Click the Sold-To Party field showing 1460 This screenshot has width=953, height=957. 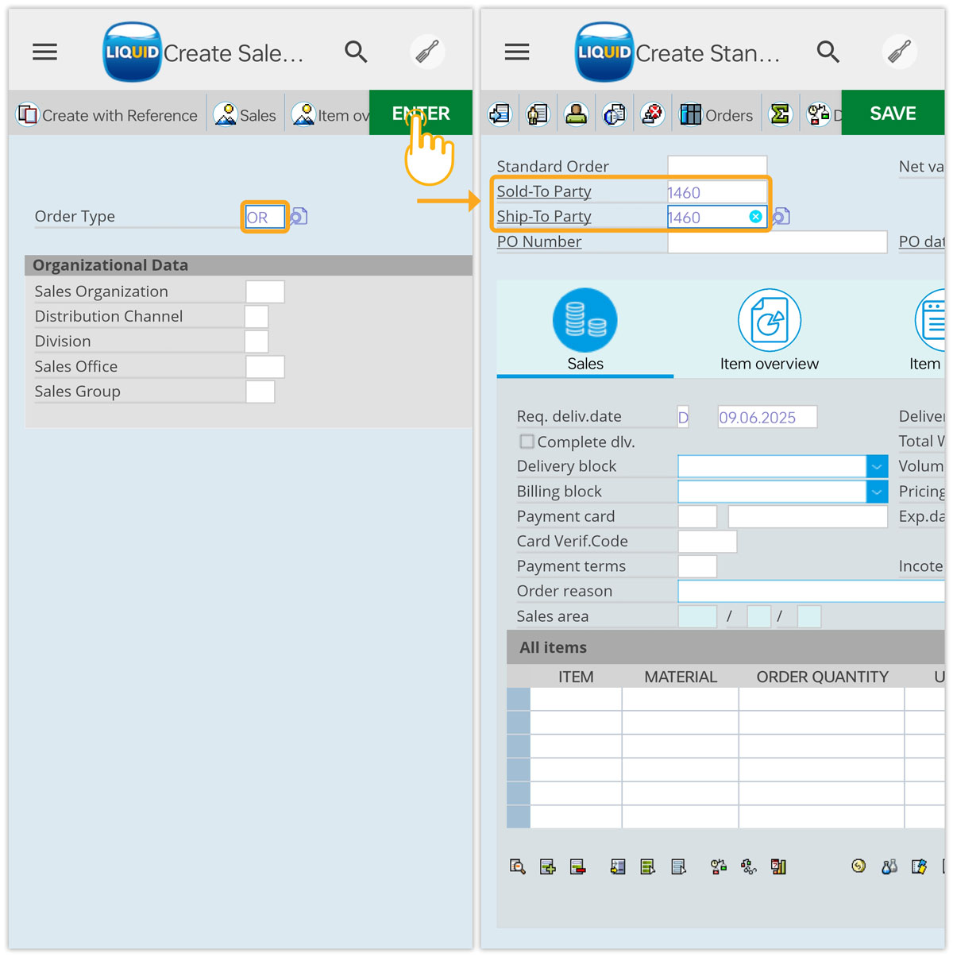(x=717, y=192)
